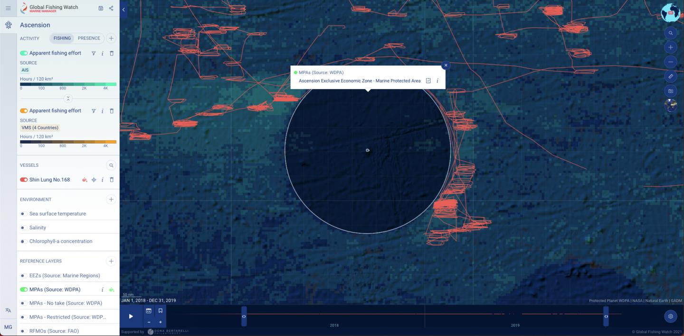Screen dimensions: 684x336
Task: Expand the Environment section with plus button
Action: 111,199
